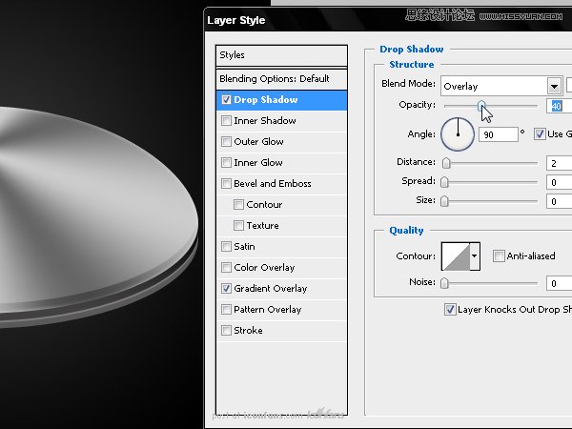Open Blending Options: Default

(x=281, y=79)
